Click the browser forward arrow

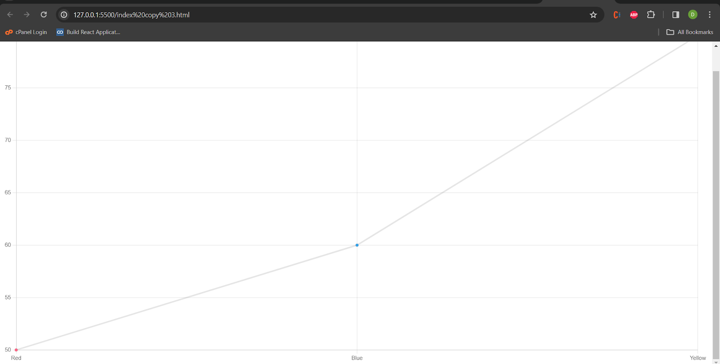tap(27, 15)
